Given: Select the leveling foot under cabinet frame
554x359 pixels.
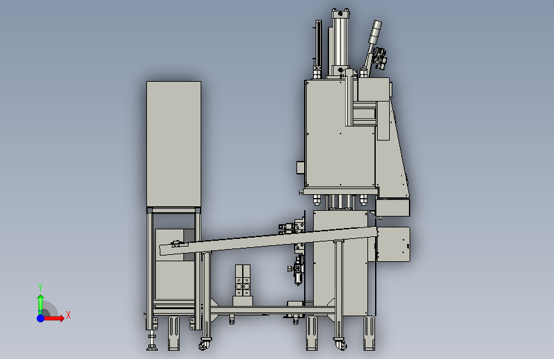Looking at the screenshot, I should (x=152, y=340).
